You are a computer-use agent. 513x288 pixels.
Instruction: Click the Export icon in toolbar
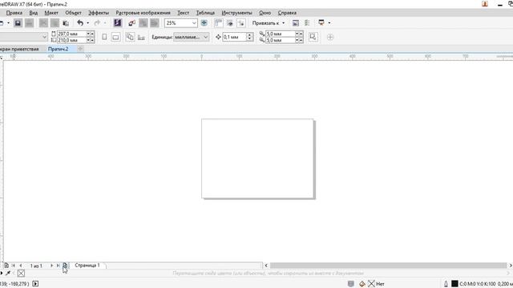pyautogui.click(x=155, y=23)
